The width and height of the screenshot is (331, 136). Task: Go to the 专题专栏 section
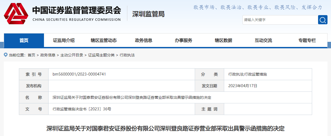point(307,40)
